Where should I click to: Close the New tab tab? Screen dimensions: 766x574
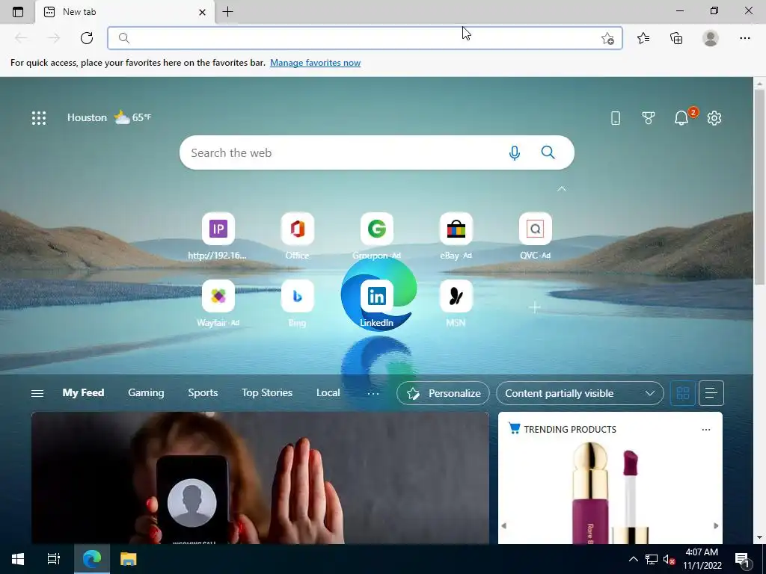(x=202, y=12)
